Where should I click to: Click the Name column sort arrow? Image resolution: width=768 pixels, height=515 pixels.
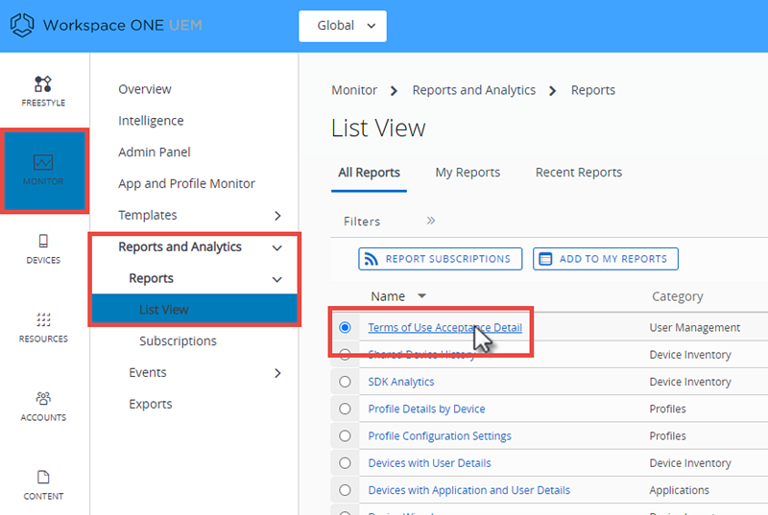(421, 296)
